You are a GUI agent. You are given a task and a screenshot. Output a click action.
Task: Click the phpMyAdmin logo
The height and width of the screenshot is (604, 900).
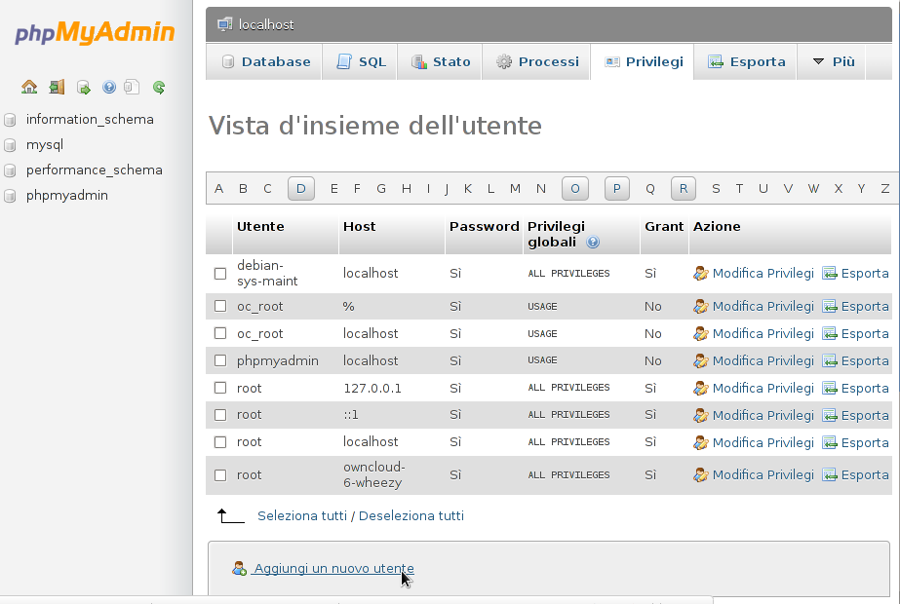tap(95, 34)
